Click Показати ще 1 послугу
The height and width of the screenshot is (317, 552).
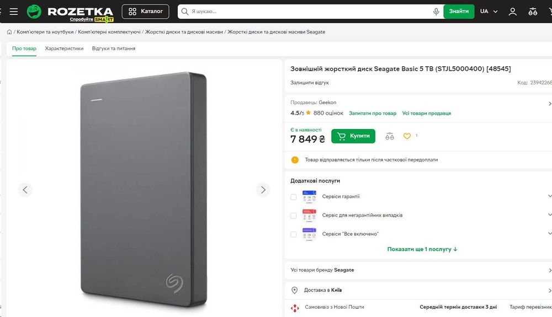tap(422, 249)
